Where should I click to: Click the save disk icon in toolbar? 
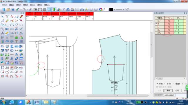pos(13,10)
